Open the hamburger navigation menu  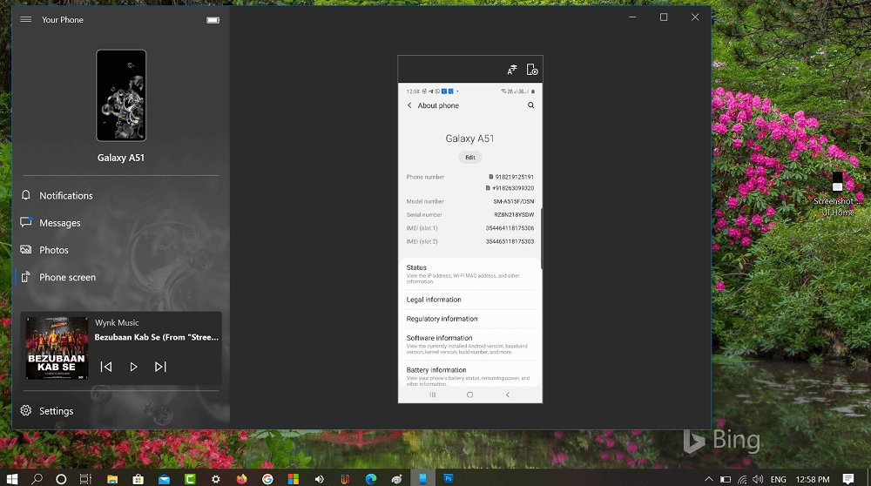click(x=25, y=19)
